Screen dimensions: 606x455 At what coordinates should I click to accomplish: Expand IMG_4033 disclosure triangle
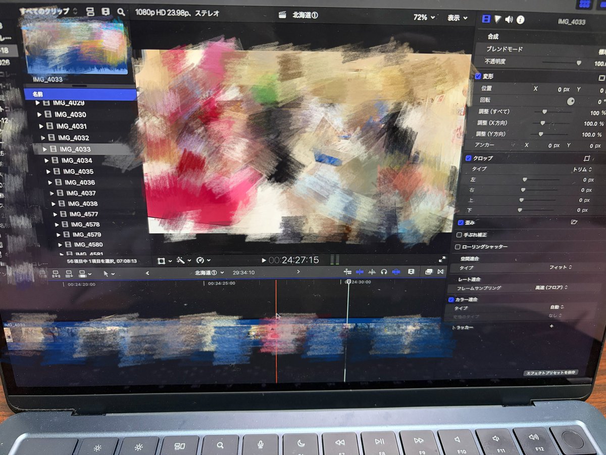(45, 149)
